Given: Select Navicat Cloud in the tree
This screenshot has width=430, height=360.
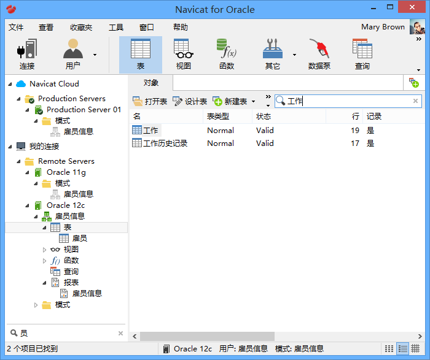Looking at the screenshot, I should 54,84.
